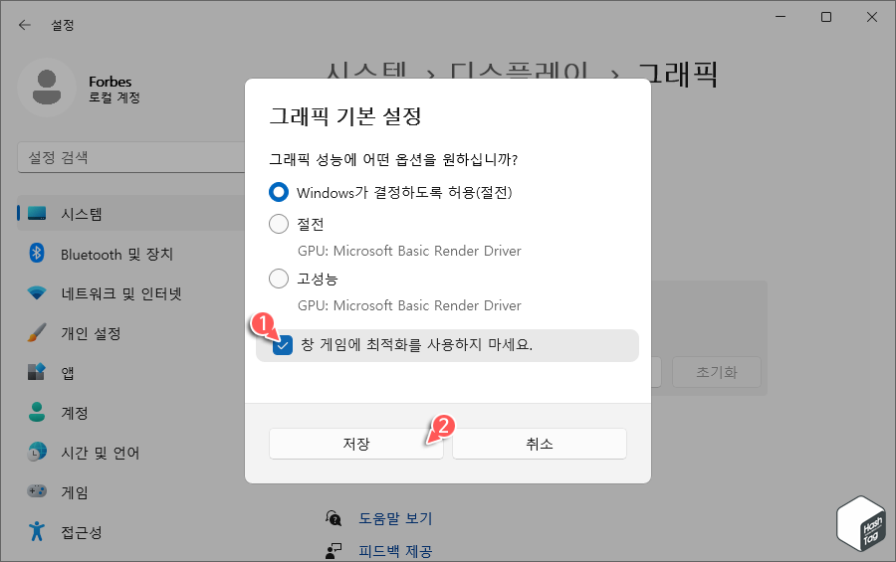Click the Wi-Fi network icon in sidebar
896x562 pixels.
pyautogui.click(x=37, y=293)
